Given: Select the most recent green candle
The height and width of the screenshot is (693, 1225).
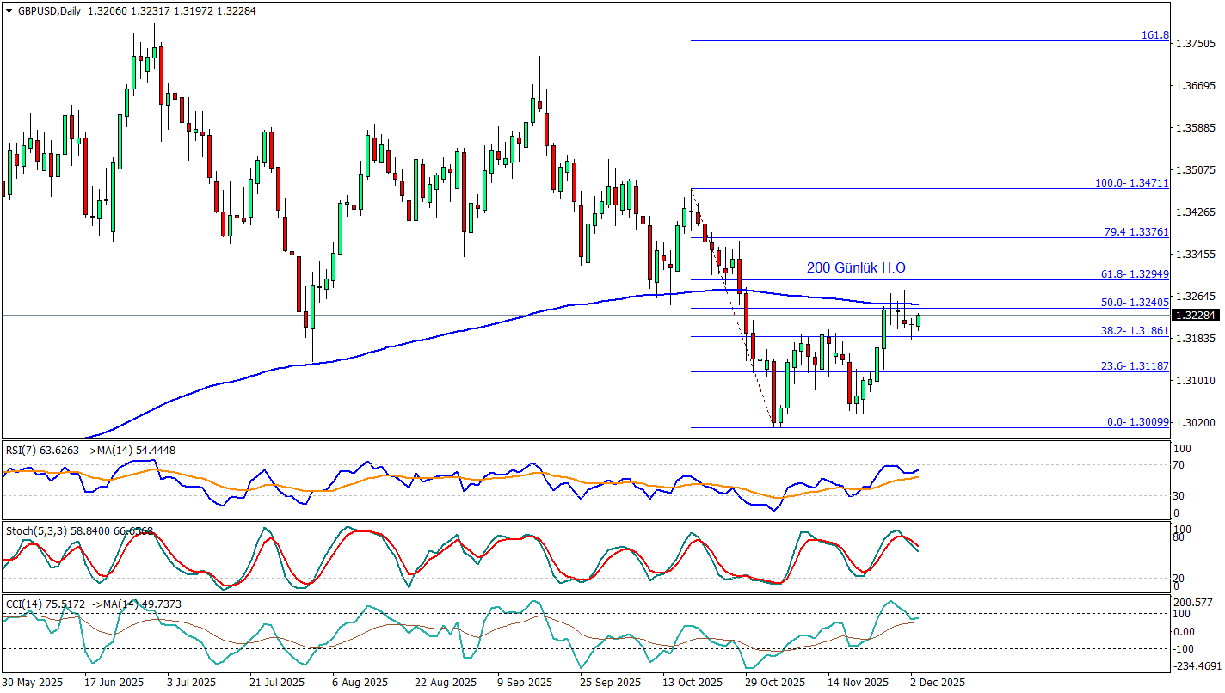Looking at the screenshot, I should pos(919,322).
